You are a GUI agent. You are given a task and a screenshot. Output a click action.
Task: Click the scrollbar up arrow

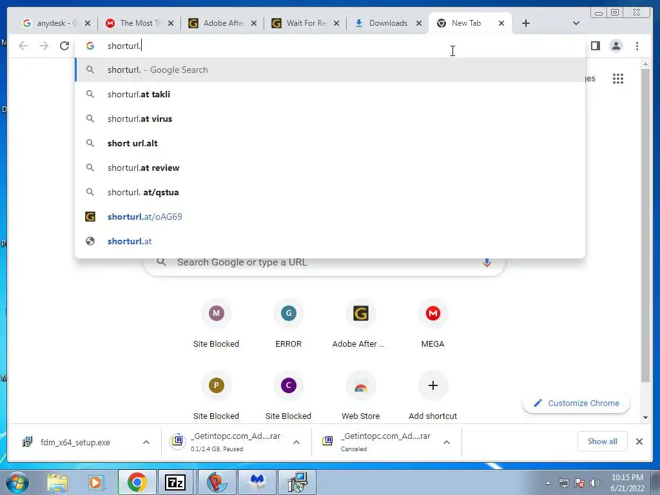(x=645, y=64)
